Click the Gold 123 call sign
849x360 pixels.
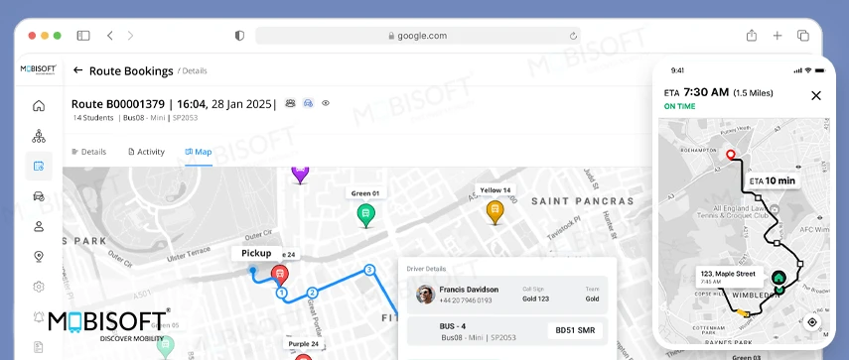pos(536,299)
